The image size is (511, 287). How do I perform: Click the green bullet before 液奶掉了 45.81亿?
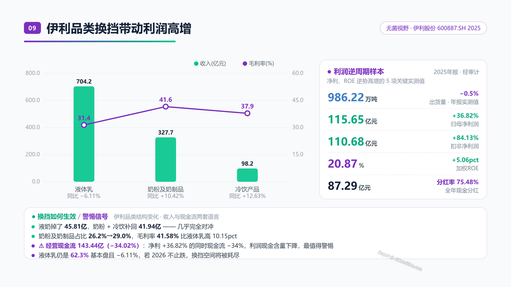(x=33, y=226)
